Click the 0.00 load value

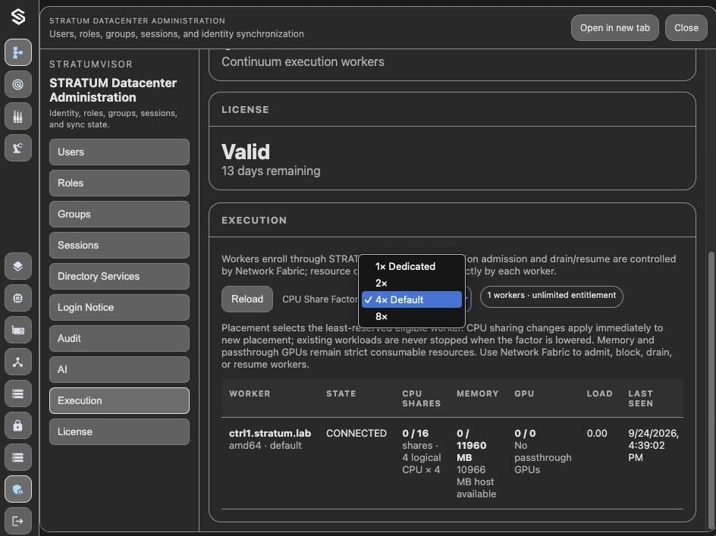pos(597,434)
